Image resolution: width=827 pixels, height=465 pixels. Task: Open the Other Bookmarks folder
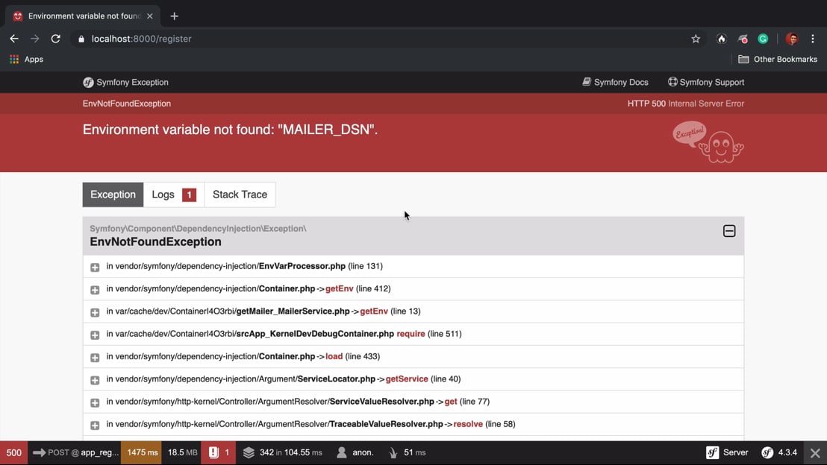(x=778, y=59)
